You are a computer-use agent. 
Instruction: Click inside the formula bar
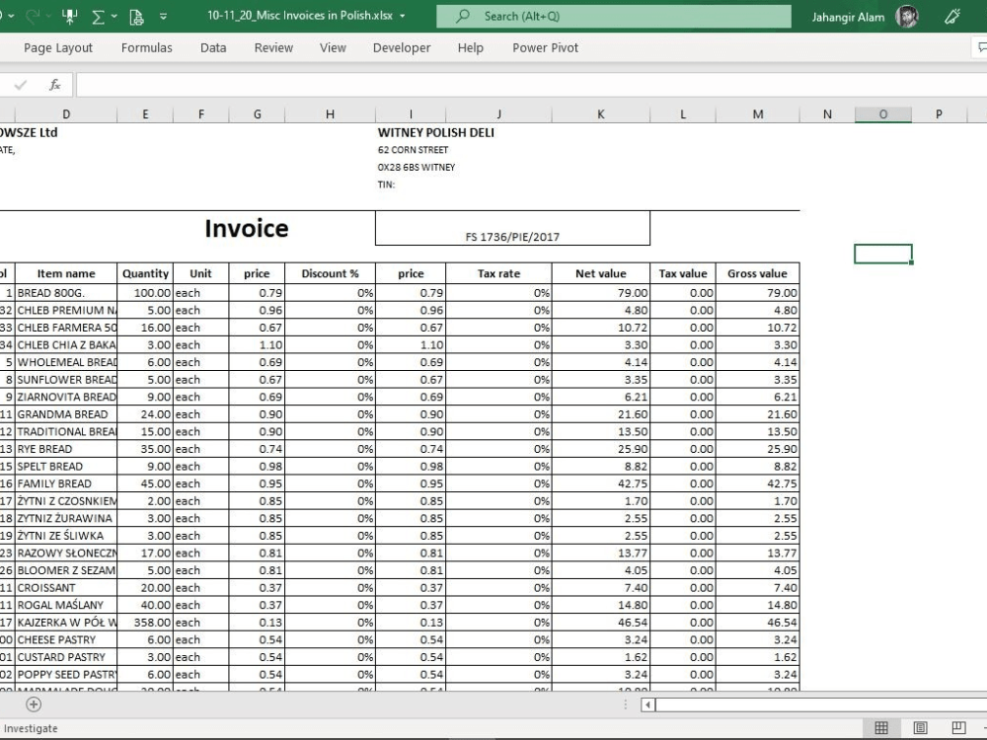point(531,84)
